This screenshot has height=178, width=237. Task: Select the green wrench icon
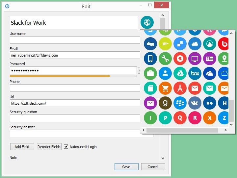(x=165, y=59)
